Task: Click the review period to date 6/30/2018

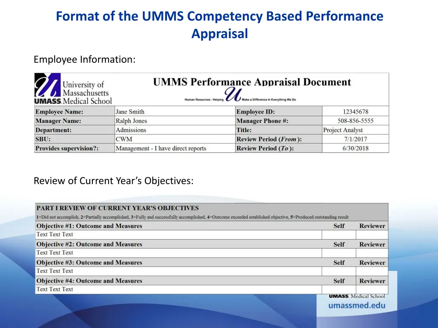Action: pyautogui.click(x=355, y=148)
